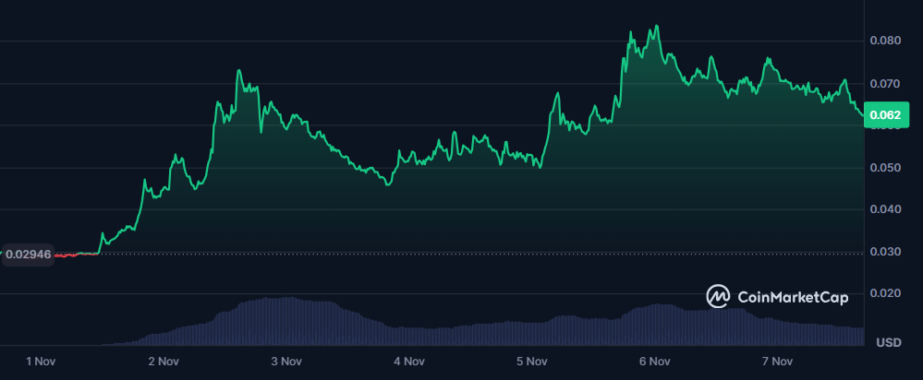The height and width of the screenshot is (380, 923).
Task: Click the 0.050 price axis label
Action: tap(885, 168)
